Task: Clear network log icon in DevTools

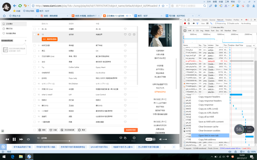Action: (188, 23)
